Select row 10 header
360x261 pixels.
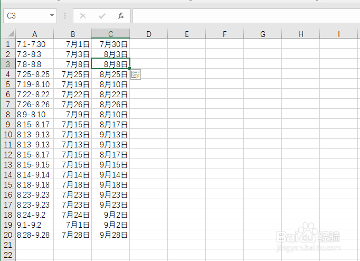click(8, 134)
